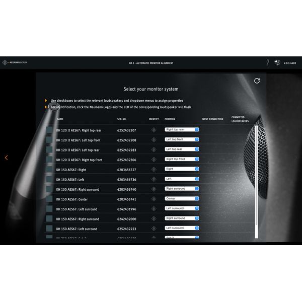302x302 pixels.
Task: Click the Neumann.Berlin logo in header
Action: click(15, 63)
